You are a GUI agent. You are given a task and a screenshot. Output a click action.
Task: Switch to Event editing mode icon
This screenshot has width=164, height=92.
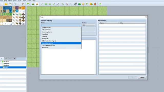pyautogui.click(x=37, y=4)
